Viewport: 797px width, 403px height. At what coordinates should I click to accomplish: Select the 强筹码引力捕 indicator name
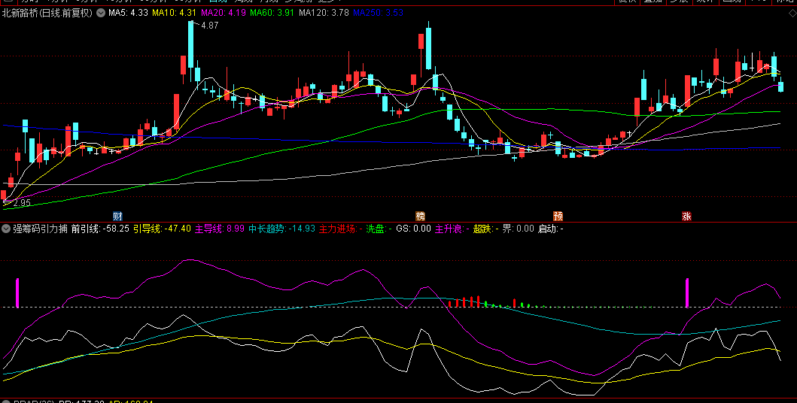(x=40, y=228)
